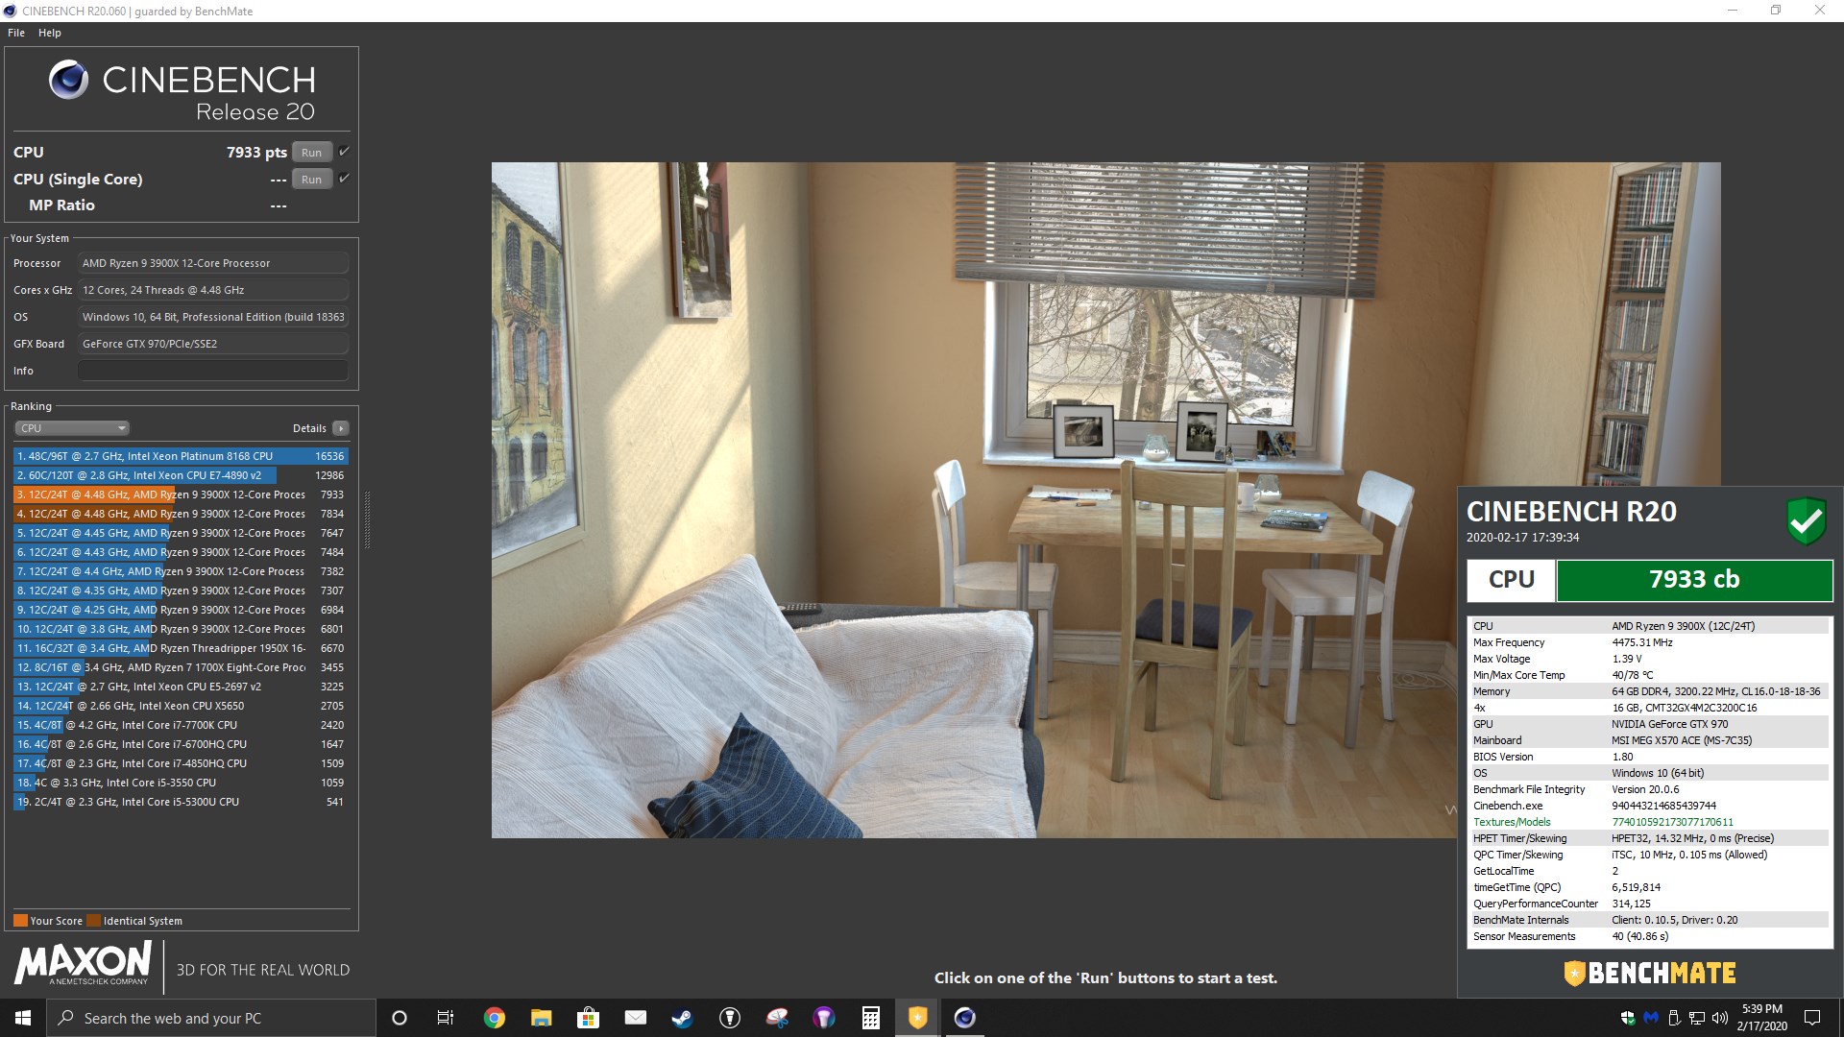Switch to BenchMate taskbar icon
Viewport: 1844px width, 1037px height.
click(918, 1018)
